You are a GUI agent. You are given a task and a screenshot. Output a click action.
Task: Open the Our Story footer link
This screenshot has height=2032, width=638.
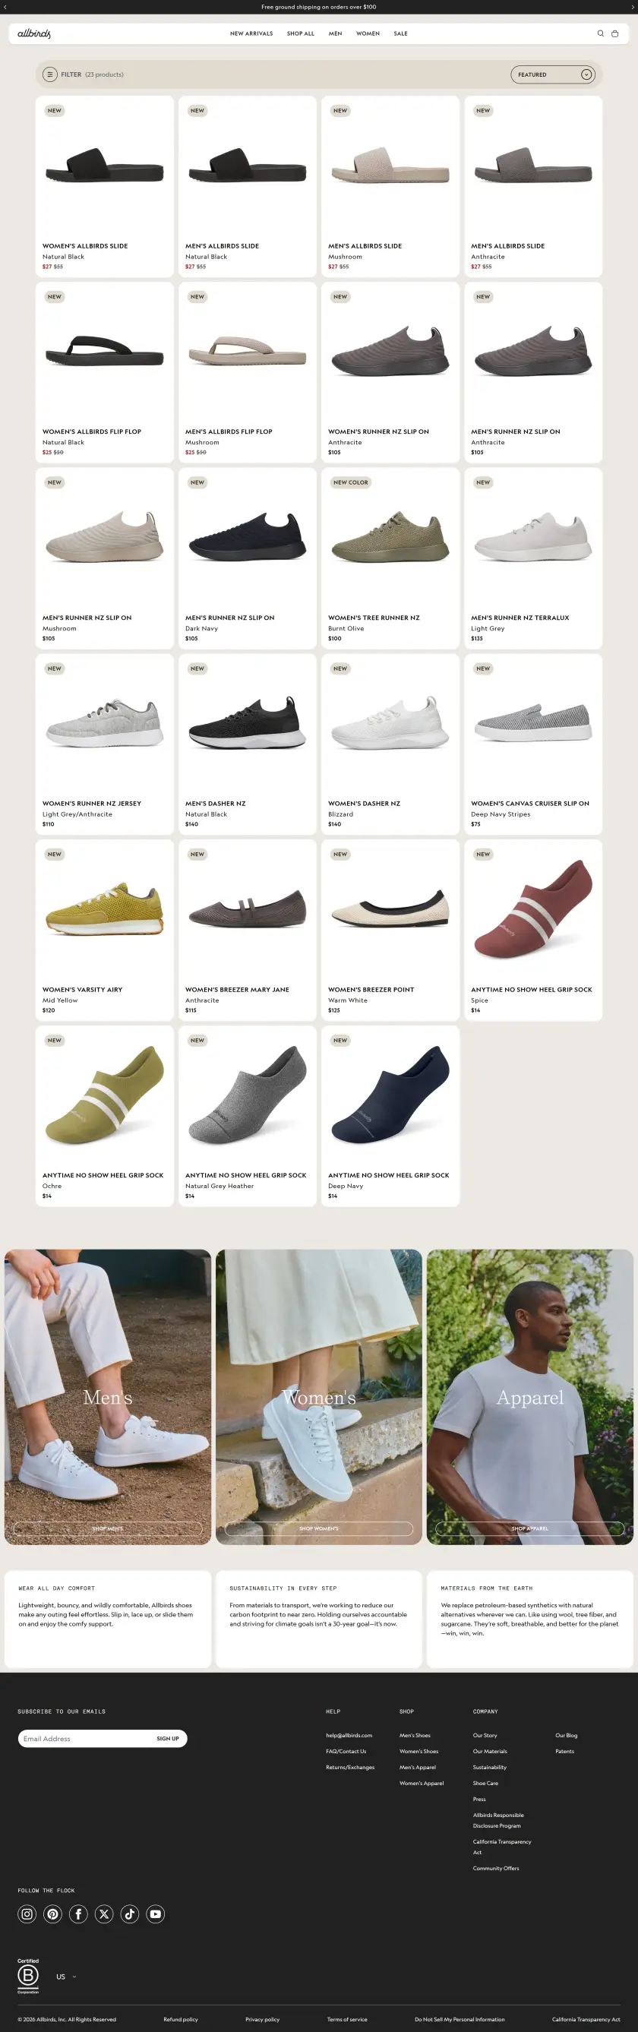pos(485,1736)
